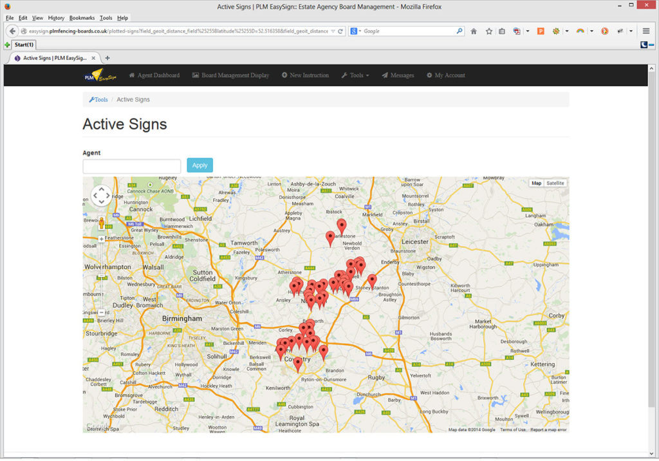Click the Agent text input field
Image resolution: width=659 pixels, height=461 pixels.
(132, 166)
